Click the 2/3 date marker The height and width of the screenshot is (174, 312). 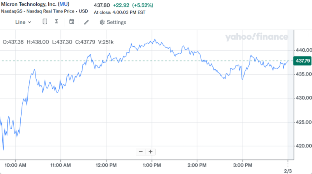(287, 170)
